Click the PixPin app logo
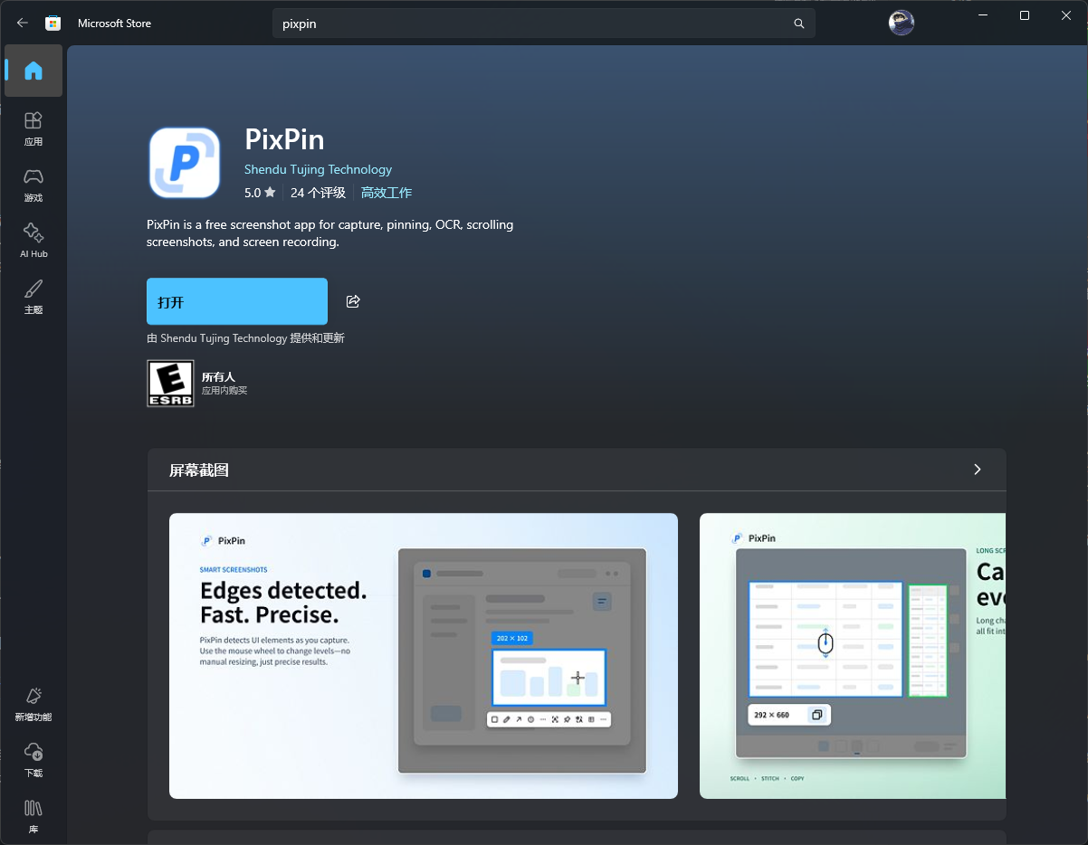Image resolution: width=1088 pixels, height=845 pixels. (x=185, y=163)
